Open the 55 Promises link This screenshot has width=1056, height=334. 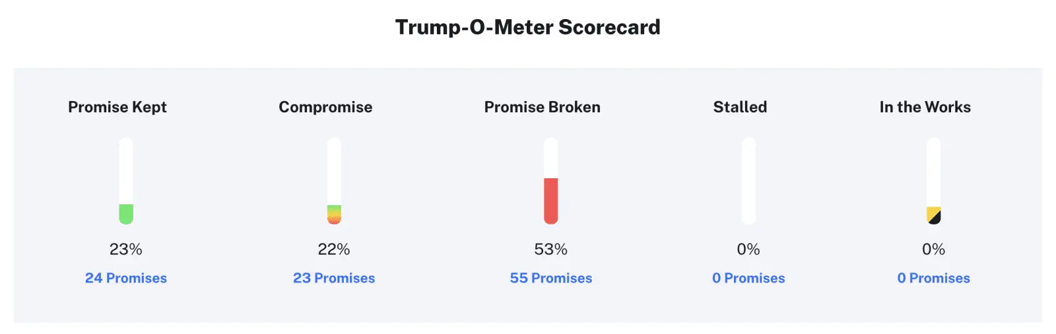(551, 278)
